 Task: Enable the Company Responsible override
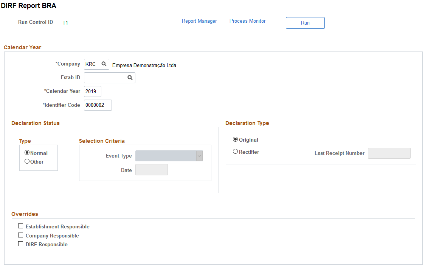(20, 235)
